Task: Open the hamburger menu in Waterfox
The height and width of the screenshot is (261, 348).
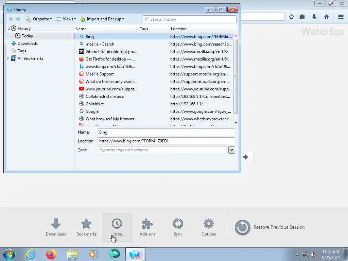Action: [341, 17]
